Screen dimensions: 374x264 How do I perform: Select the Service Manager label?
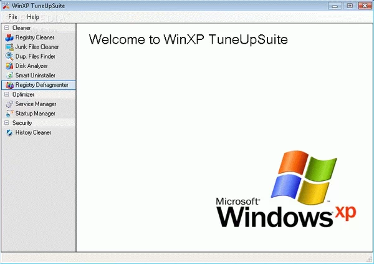36,104
